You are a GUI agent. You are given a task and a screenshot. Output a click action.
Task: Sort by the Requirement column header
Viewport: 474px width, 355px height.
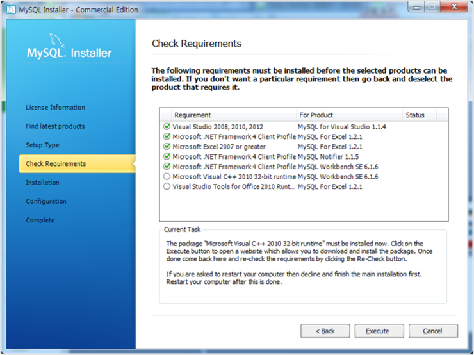click(x=233, y=115)
